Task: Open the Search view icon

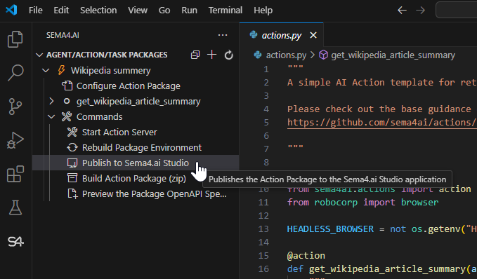Action: click(x=15, y=73)
